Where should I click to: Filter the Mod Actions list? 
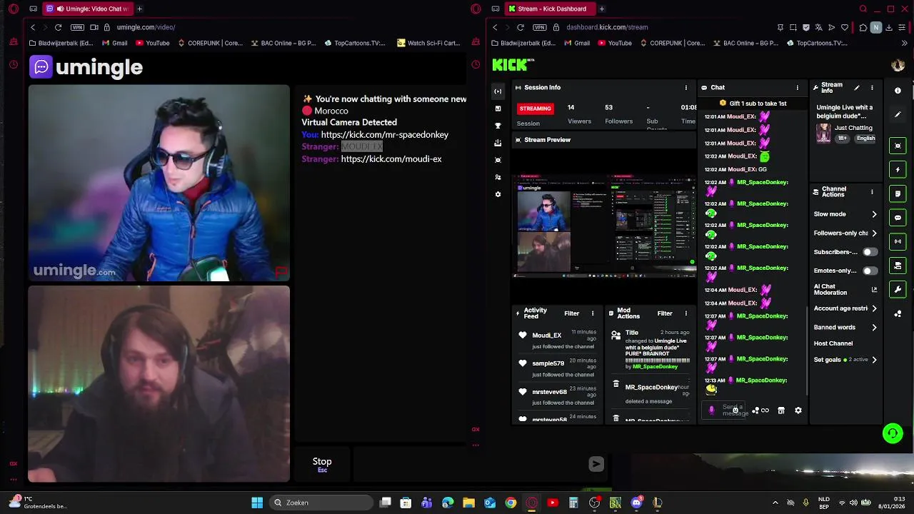tap(665, 313)
